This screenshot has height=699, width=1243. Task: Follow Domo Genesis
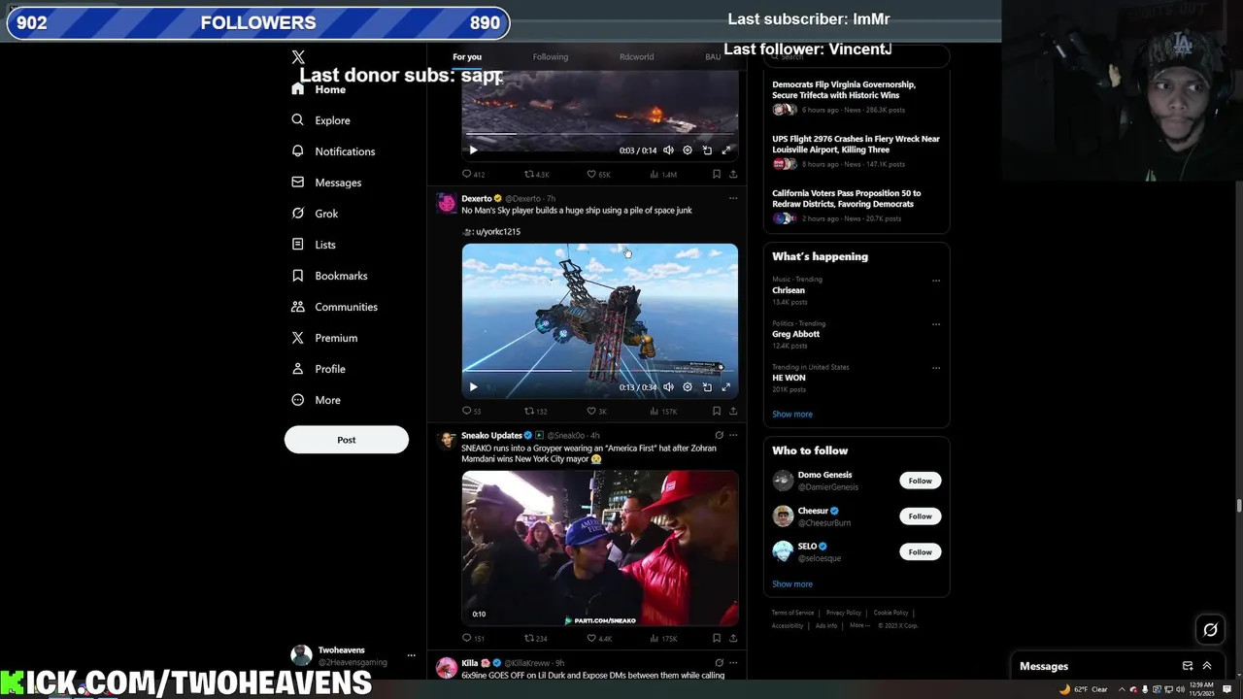[x=921, y=481]
